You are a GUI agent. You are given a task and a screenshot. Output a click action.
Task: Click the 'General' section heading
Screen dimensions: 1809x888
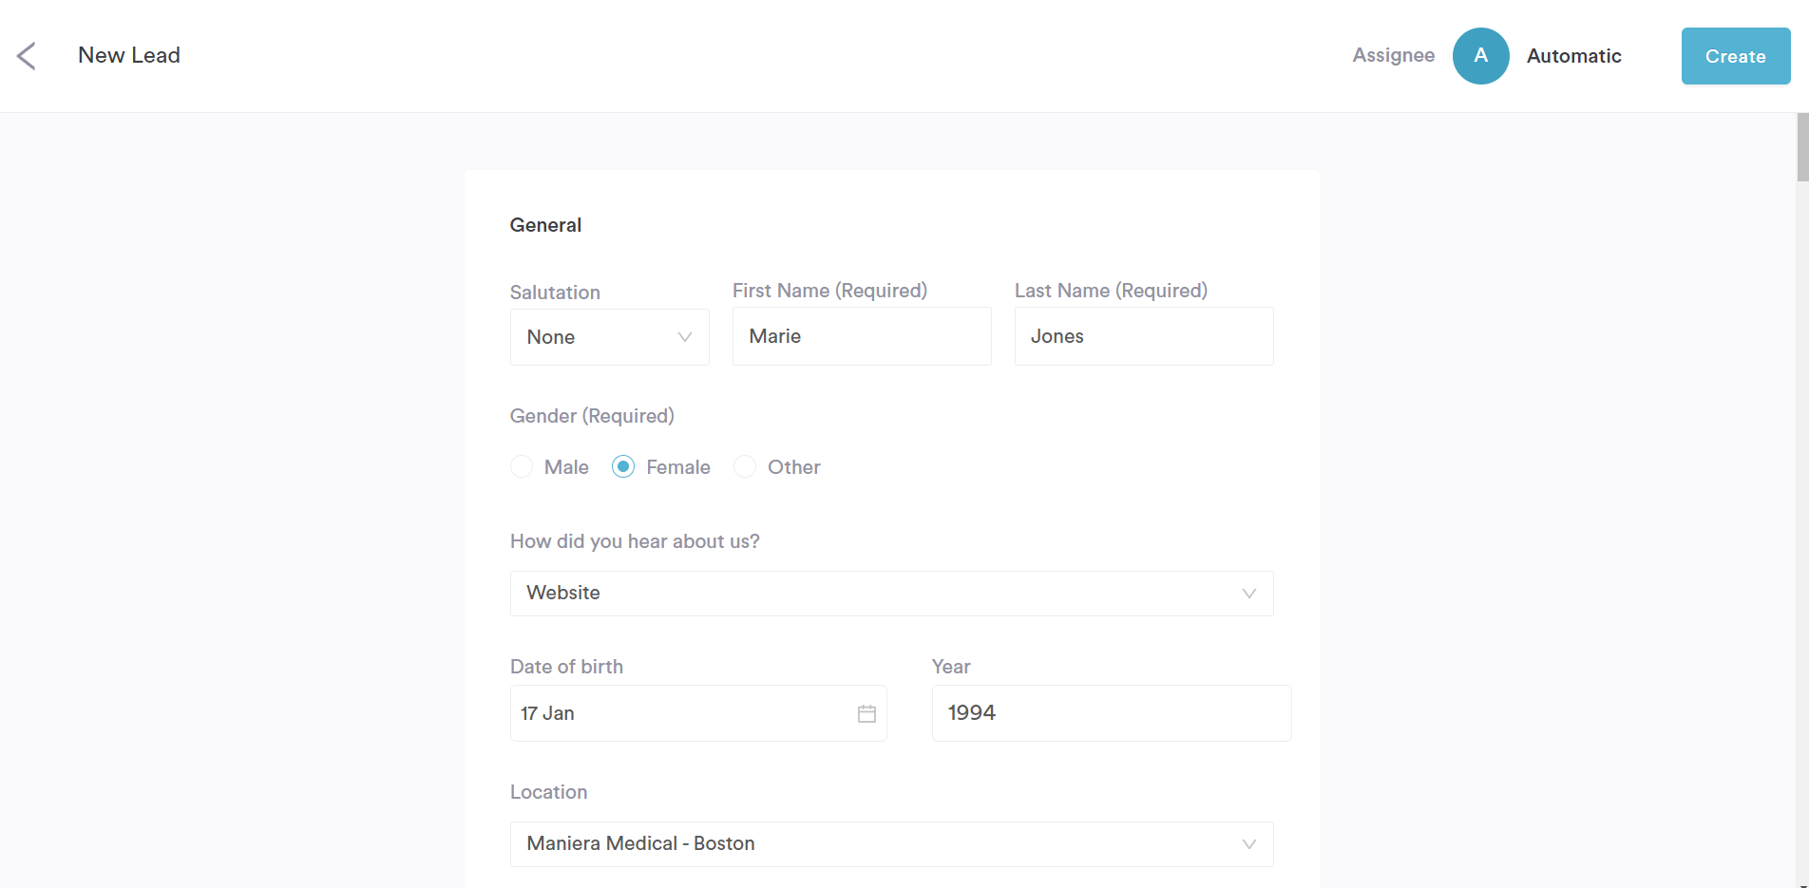(545, 225)
